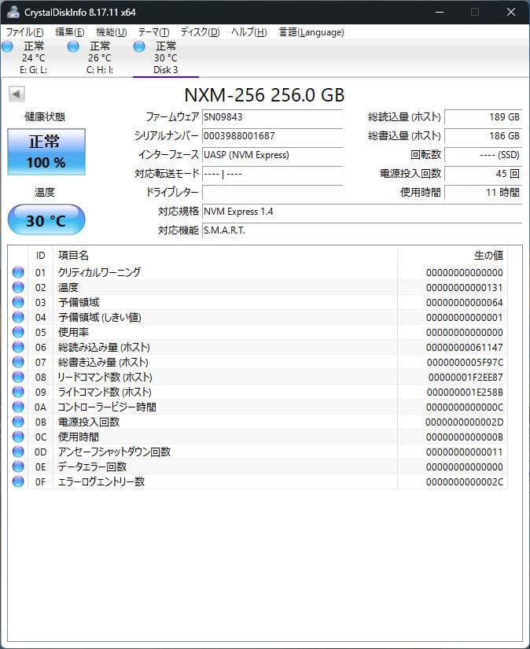Click the empty ドライブレター field
Image resolution: width=530 pixels, height=649 pixels.
point(272,193)
